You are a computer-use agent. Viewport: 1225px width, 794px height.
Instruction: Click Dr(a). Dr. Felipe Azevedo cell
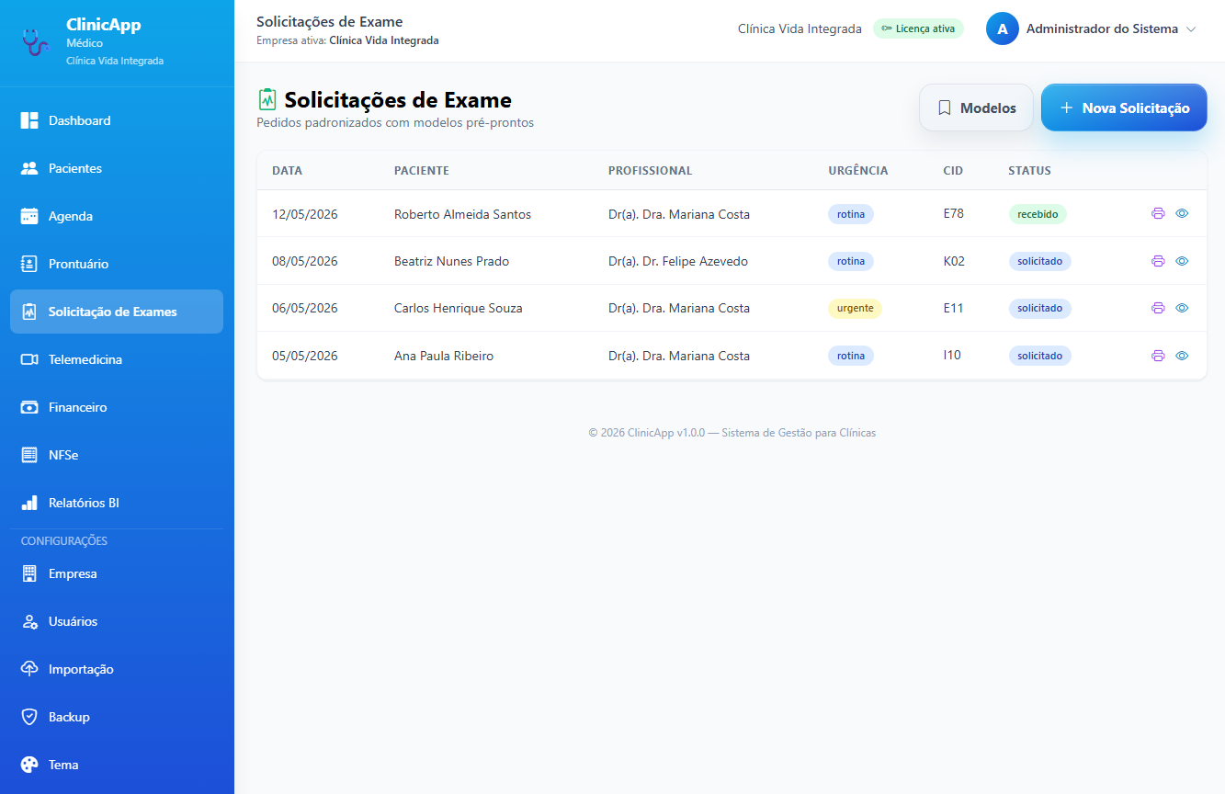click(x=678, y=261)
